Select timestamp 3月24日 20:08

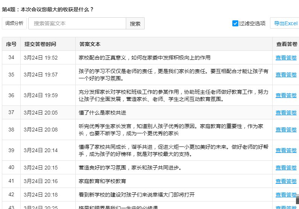pyautogui.click(x=41, y=130)
